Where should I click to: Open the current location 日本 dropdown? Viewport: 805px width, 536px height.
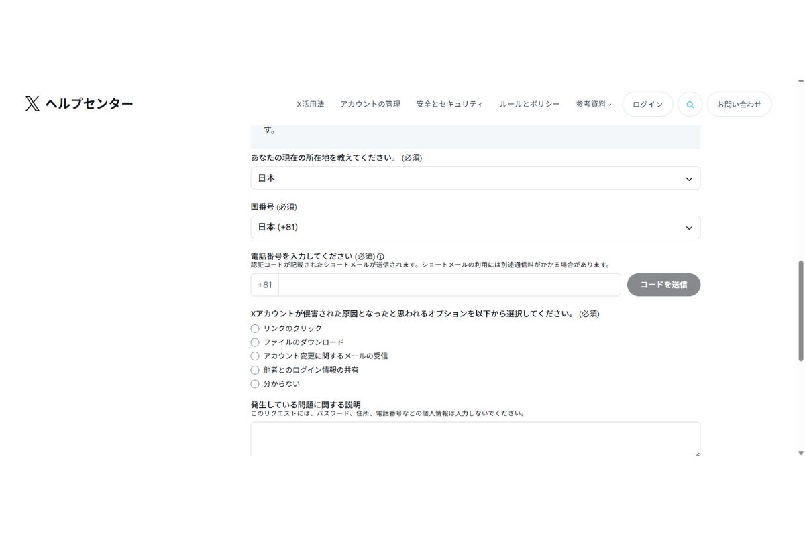click(x=475, y=178)
